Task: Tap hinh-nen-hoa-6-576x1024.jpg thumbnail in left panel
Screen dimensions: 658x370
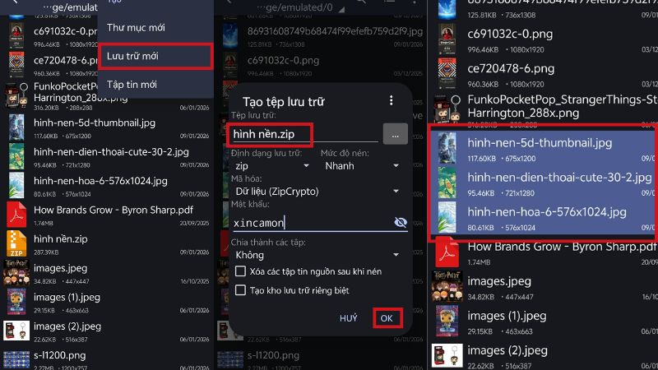Action: pyautogui.click(x=16, y=186)
